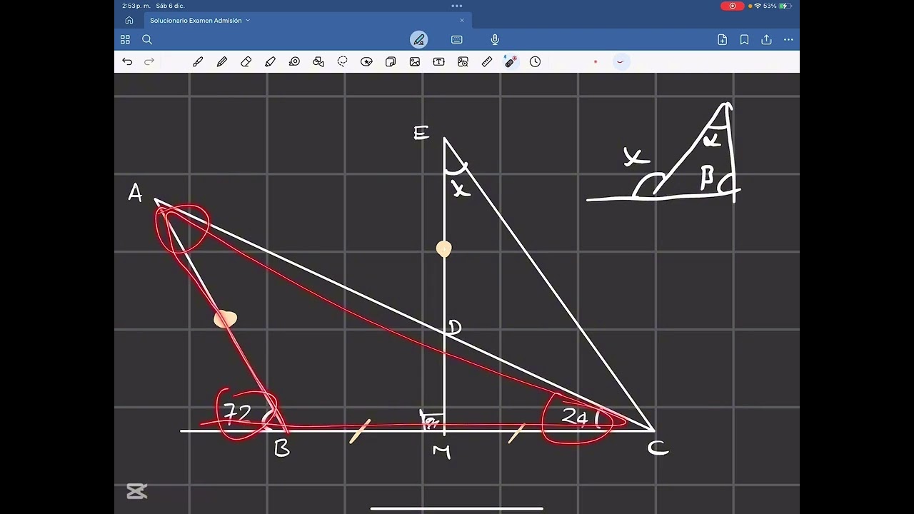Redo the undone action
The height and width of the screenshot is (514, 914).
[149, 62]
